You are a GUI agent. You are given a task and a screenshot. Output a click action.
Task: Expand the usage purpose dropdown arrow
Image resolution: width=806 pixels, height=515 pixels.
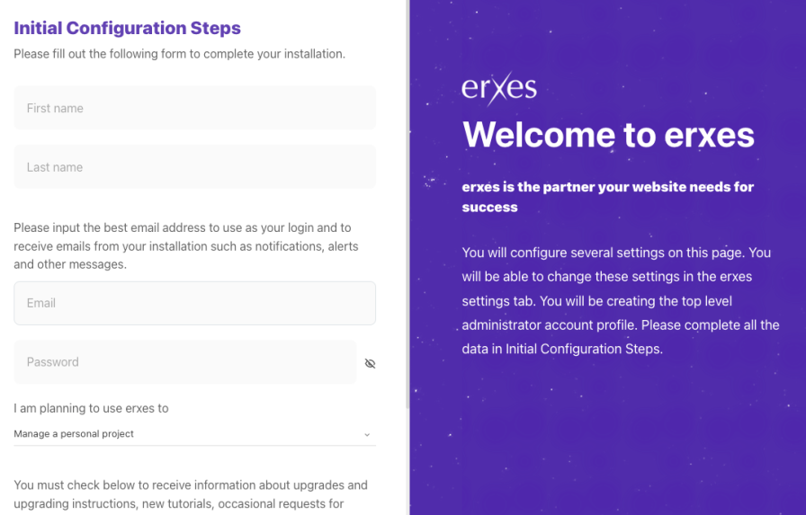(367, 435)
